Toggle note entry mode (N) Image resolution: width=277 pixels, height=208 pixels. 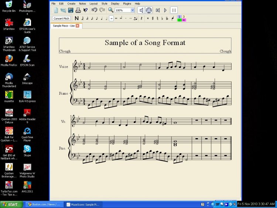point(76,18)
